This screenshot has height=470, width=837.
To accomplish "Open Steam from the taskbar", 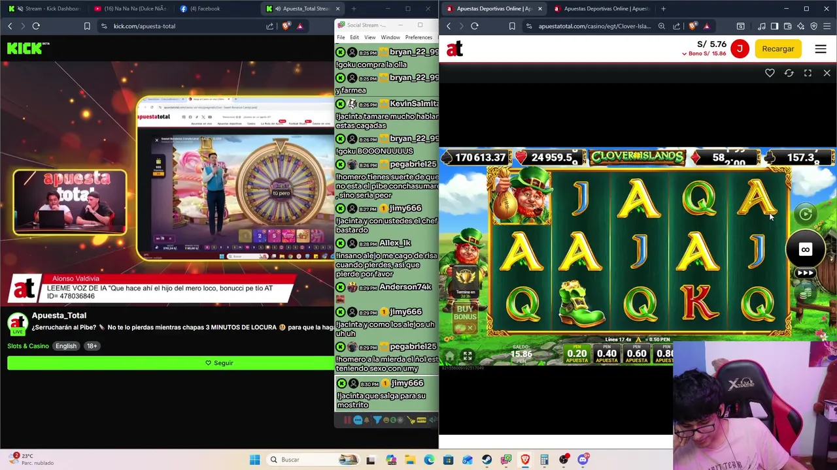I will coord(487,460).
